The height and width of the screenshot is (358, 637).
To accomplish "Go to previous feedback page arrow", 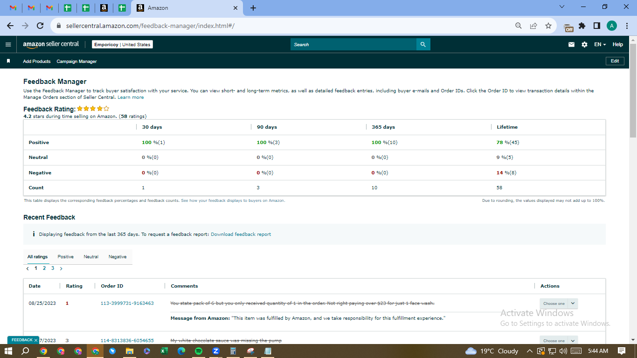I will coord(28,268).
